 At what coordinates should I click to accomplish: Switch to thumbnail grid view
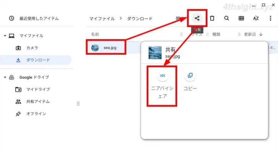[241, 18]
